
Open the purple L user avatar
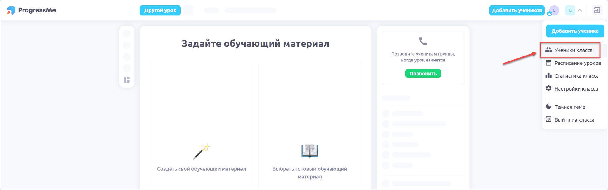click(554, 10)
